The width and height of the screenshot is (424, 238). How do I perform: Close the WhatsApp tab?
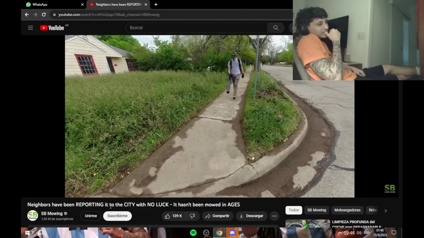(82, 5)
